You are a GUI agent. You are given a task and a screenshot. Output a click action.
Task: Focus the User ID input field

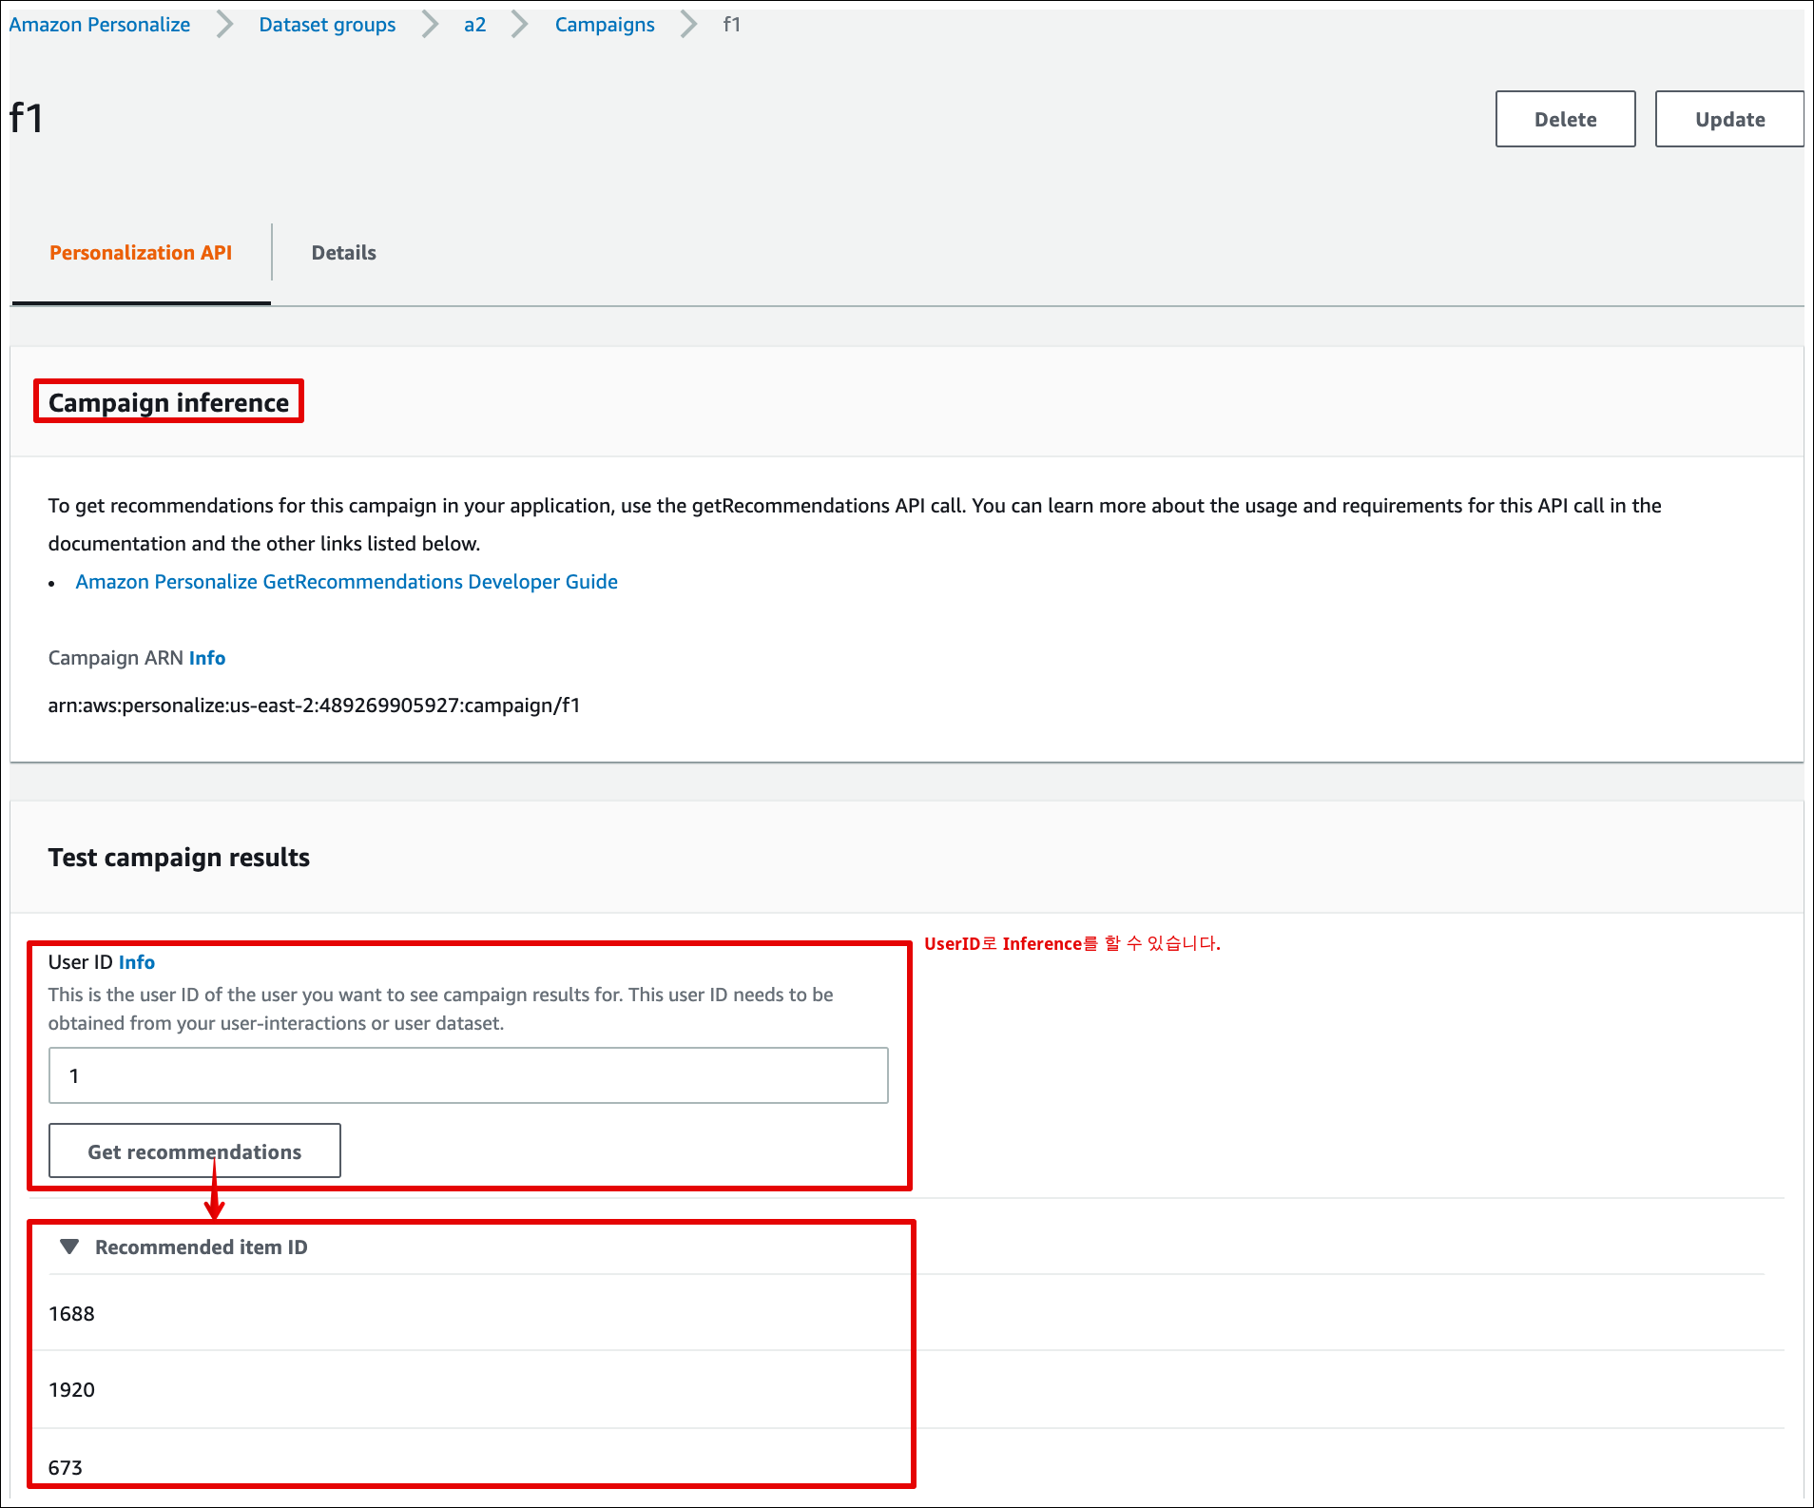click(469, 1075)
